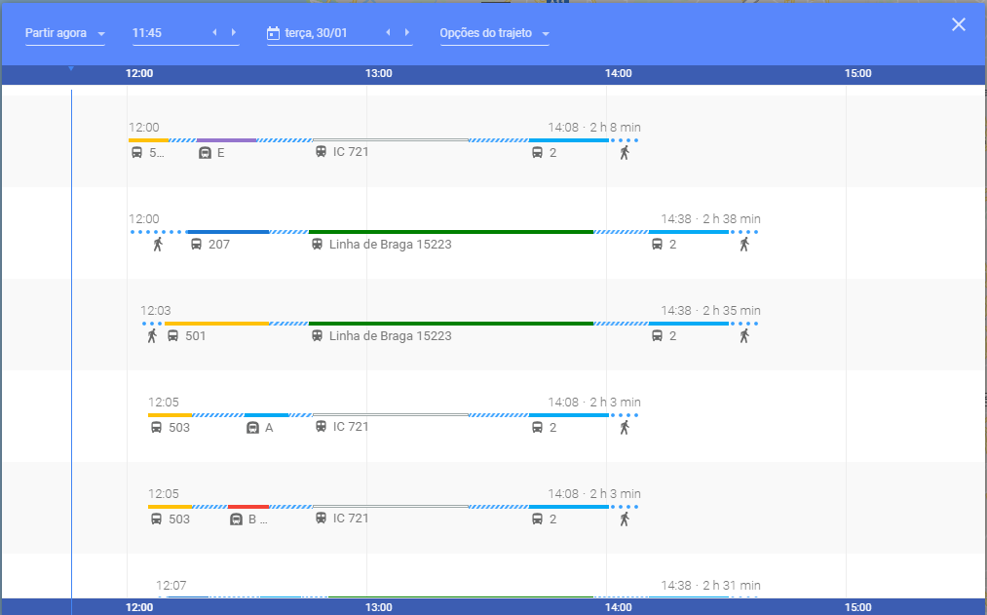Select bus 207 icon in second route
This screenshot has height=615, width=987.
click(x=196, y=245)
